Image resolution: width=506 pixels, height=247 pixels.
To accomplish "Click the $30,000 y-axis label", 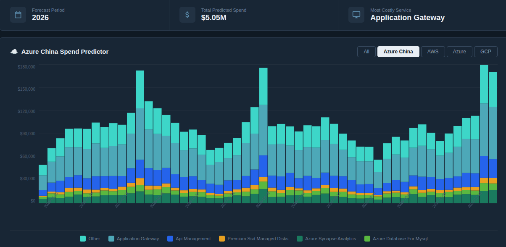I will (x=28, y=179).
